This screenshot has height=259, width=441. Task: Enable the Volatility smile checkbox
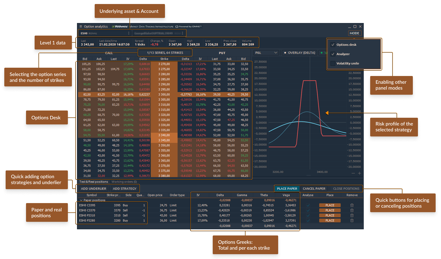[333, 63]
